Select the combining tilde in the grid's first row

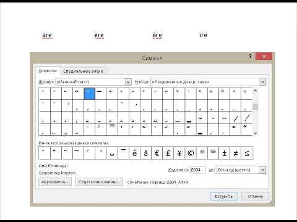coord(78,94)
